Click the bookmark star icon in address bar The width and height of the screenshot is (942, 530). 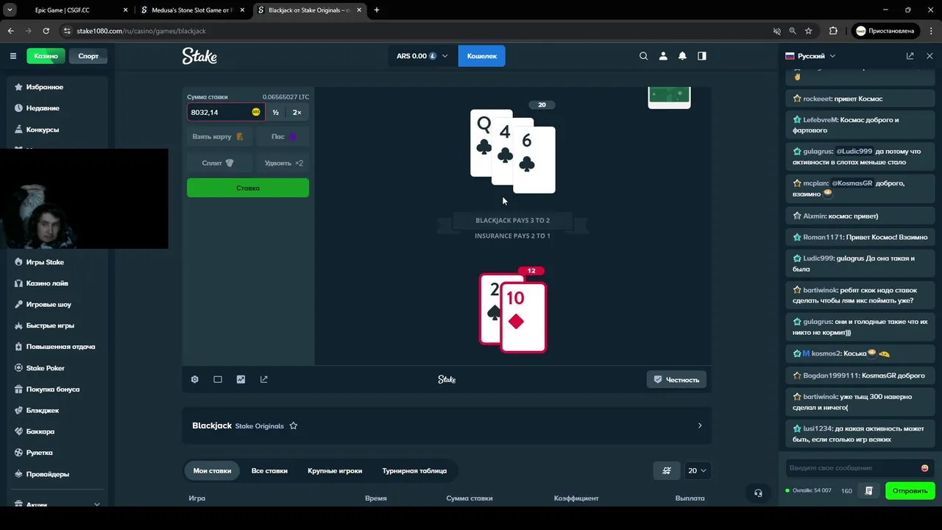809,31
